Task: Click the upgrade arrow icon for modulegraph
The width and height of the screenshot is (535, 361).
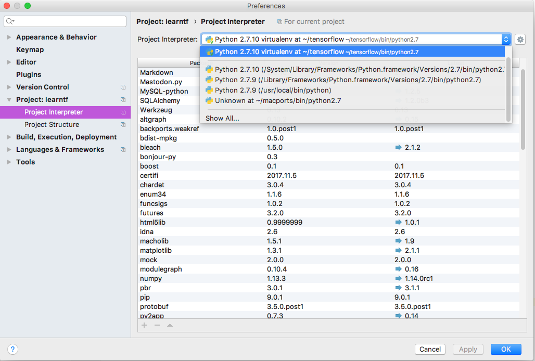Action: (x=398, y=269)
